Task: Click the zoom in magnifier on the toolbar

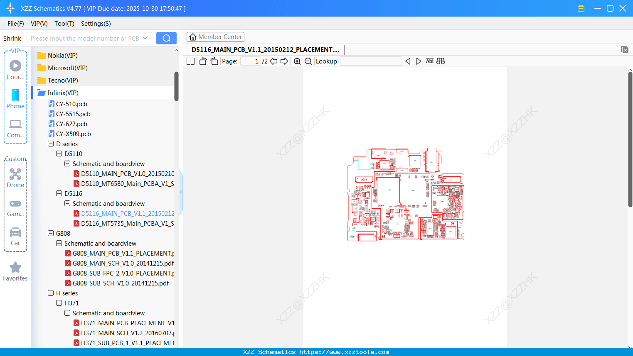Action: pos(297,61)
